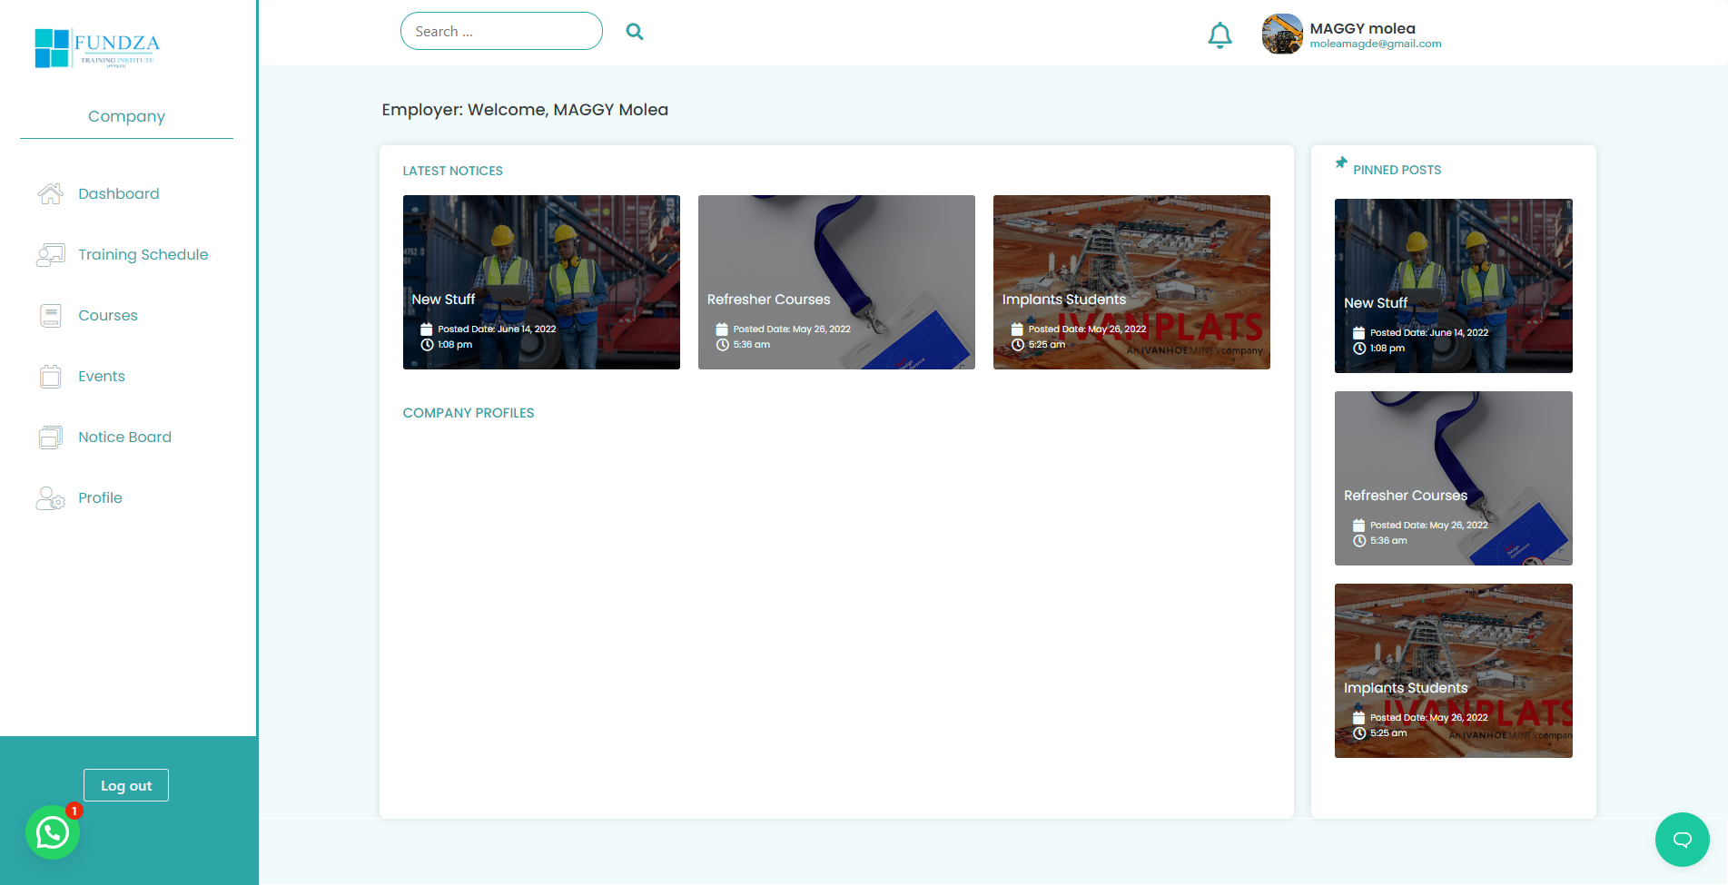Select the Events menu item

102,376
